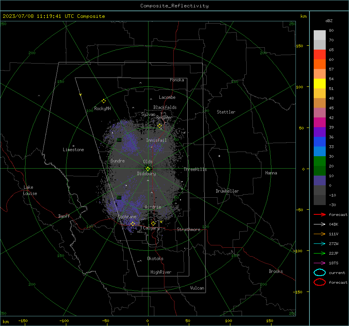Viewport: 349px width, 326px height.
Task: Click the Airdrie city label
Action: click(x=153, y=207)
